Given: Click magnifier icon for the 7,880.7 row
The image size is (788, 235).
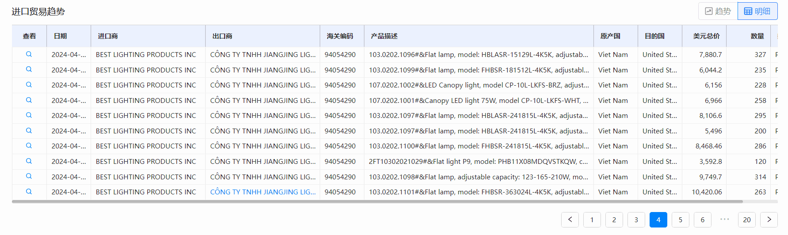Looking at the screenshot, I should point(29,54).
